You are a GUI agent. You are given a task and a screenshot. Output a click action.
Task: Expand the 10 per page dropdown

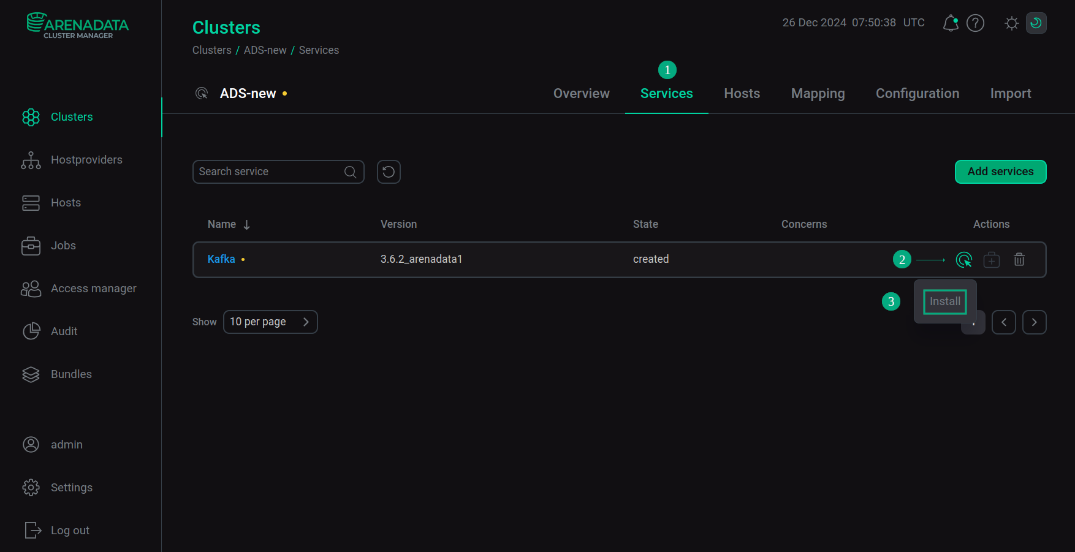(x=270, y=322)
